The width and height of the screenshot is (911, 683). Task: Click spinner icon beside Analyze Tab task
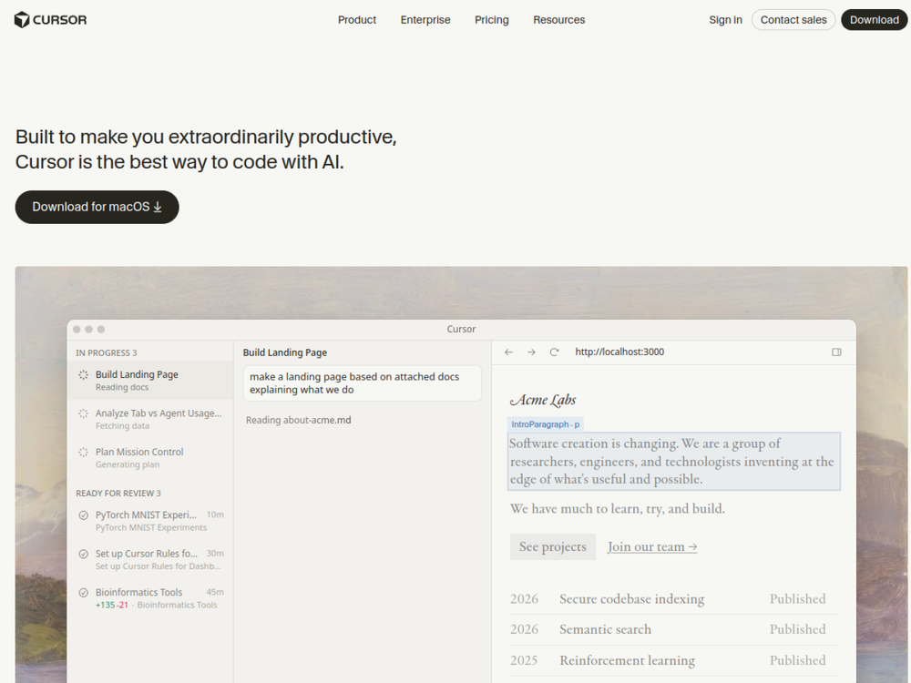(83, 413)
